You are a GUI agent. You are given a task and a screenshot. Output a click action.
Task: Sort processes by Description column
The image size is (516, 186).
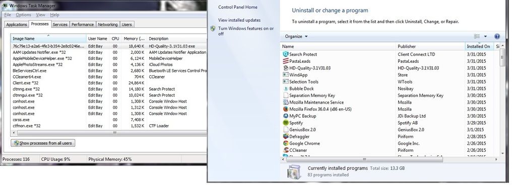(177, 38)
